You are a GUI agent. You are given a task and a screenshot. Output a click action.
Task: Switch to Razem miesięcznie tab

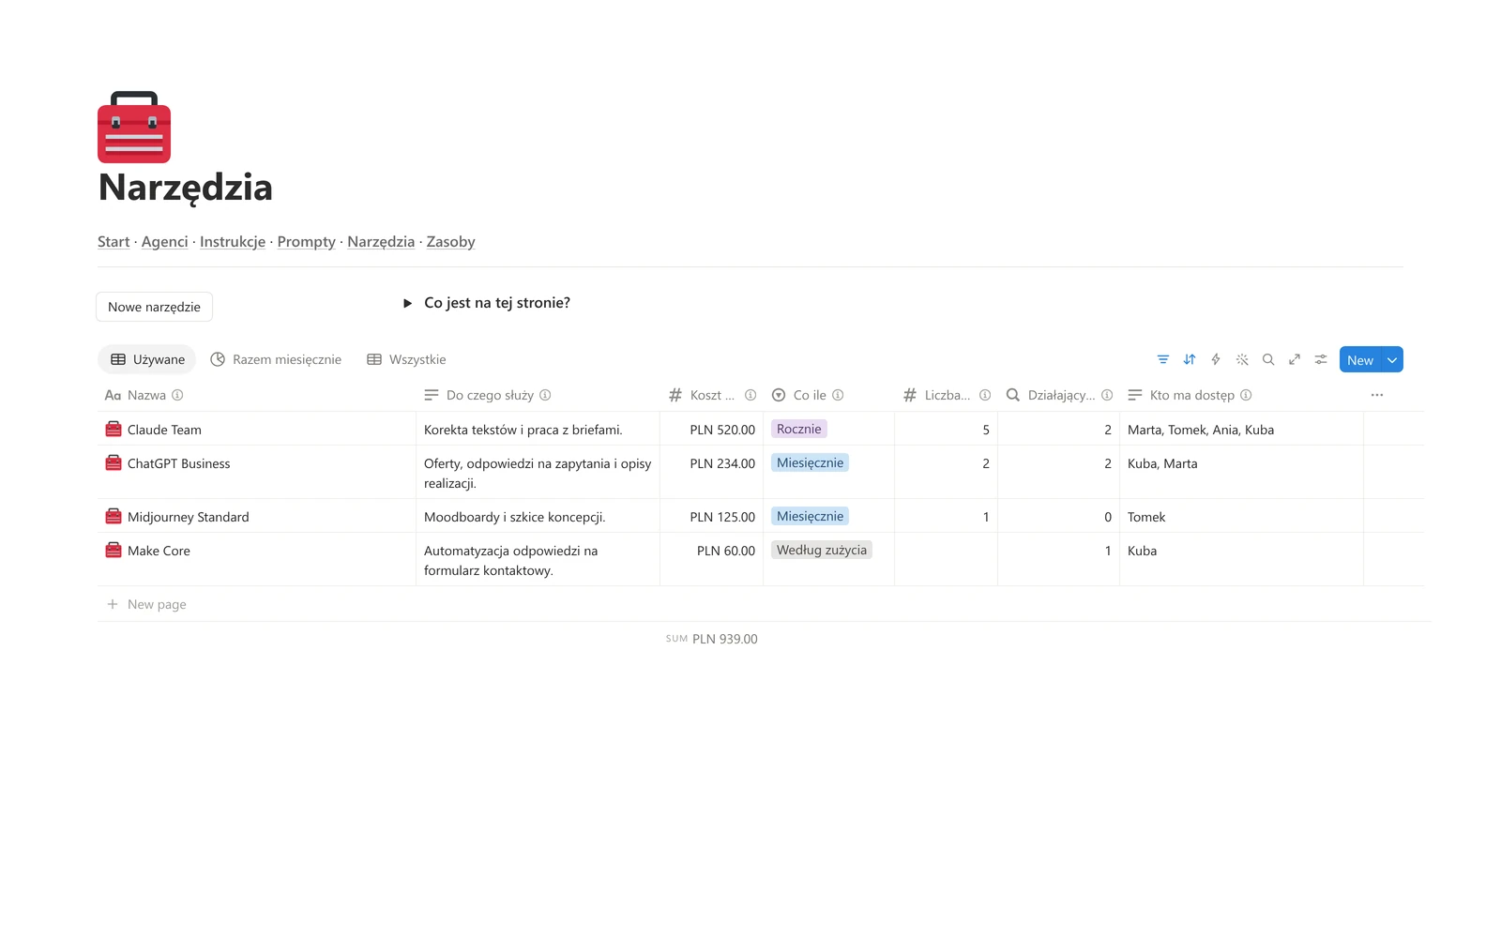pos(276,359)
